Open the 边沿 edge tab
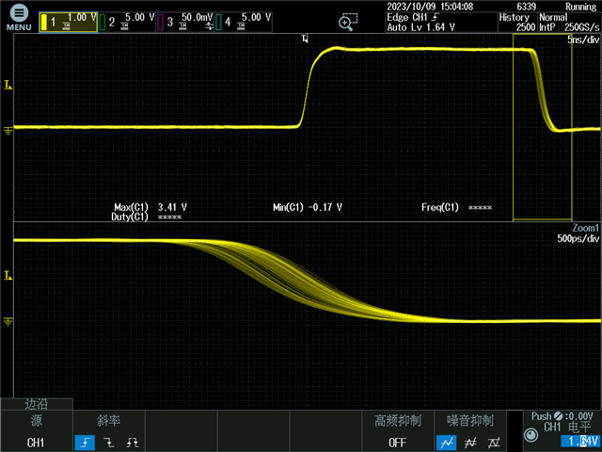Image resolution: width=602 pixels, height=452 pixels. (37, 404)
